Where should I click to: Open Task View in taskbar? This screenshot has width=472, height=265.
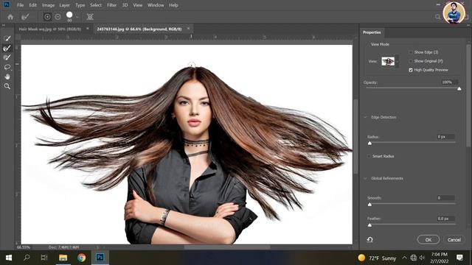(44, 258)
